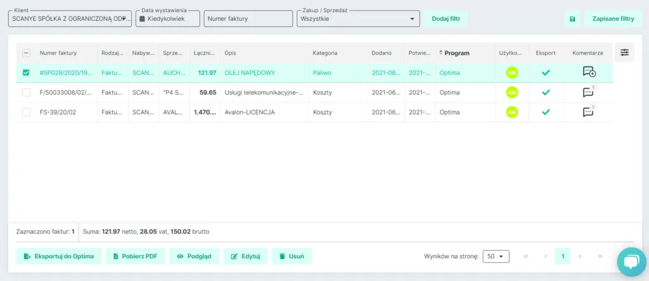Screen dimensions: 649x281
Task: Toggle the select-all header checkbox
Action: 26,53
